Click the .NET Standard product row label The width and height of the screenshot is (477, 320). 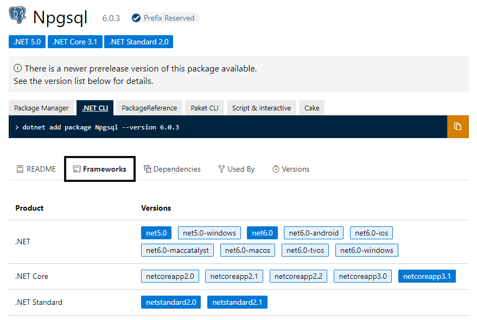tap(39, 302)
